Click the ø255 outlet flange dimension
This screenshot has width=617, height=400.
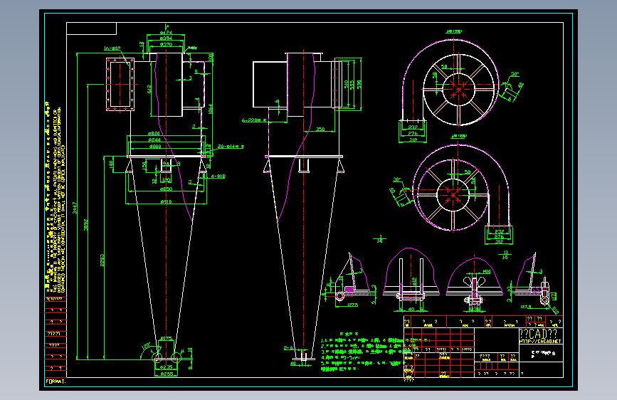click(166, 374)
